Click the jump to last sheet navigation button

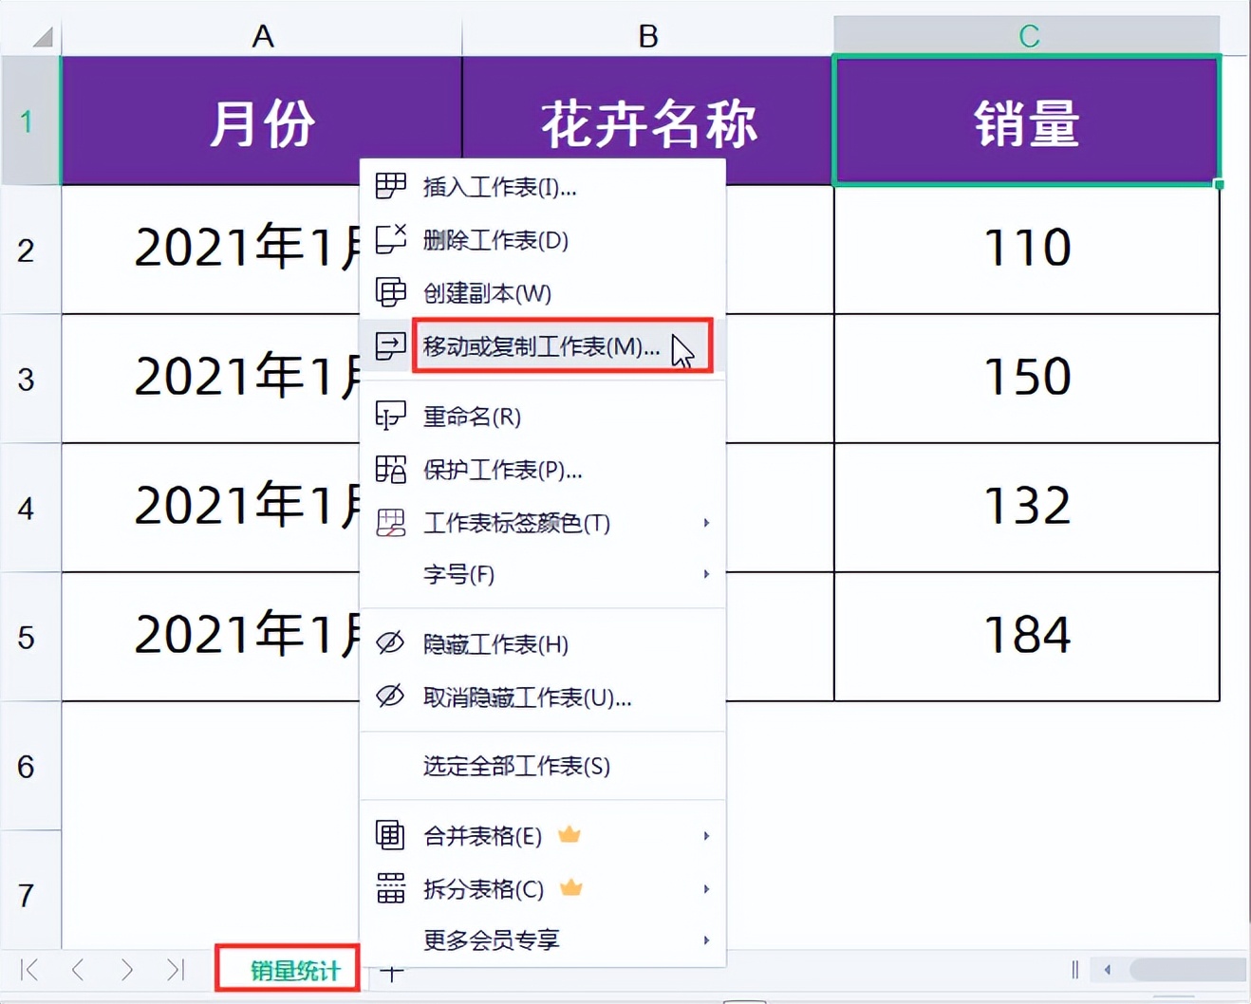pyautogui.click(x=176, y=970)
